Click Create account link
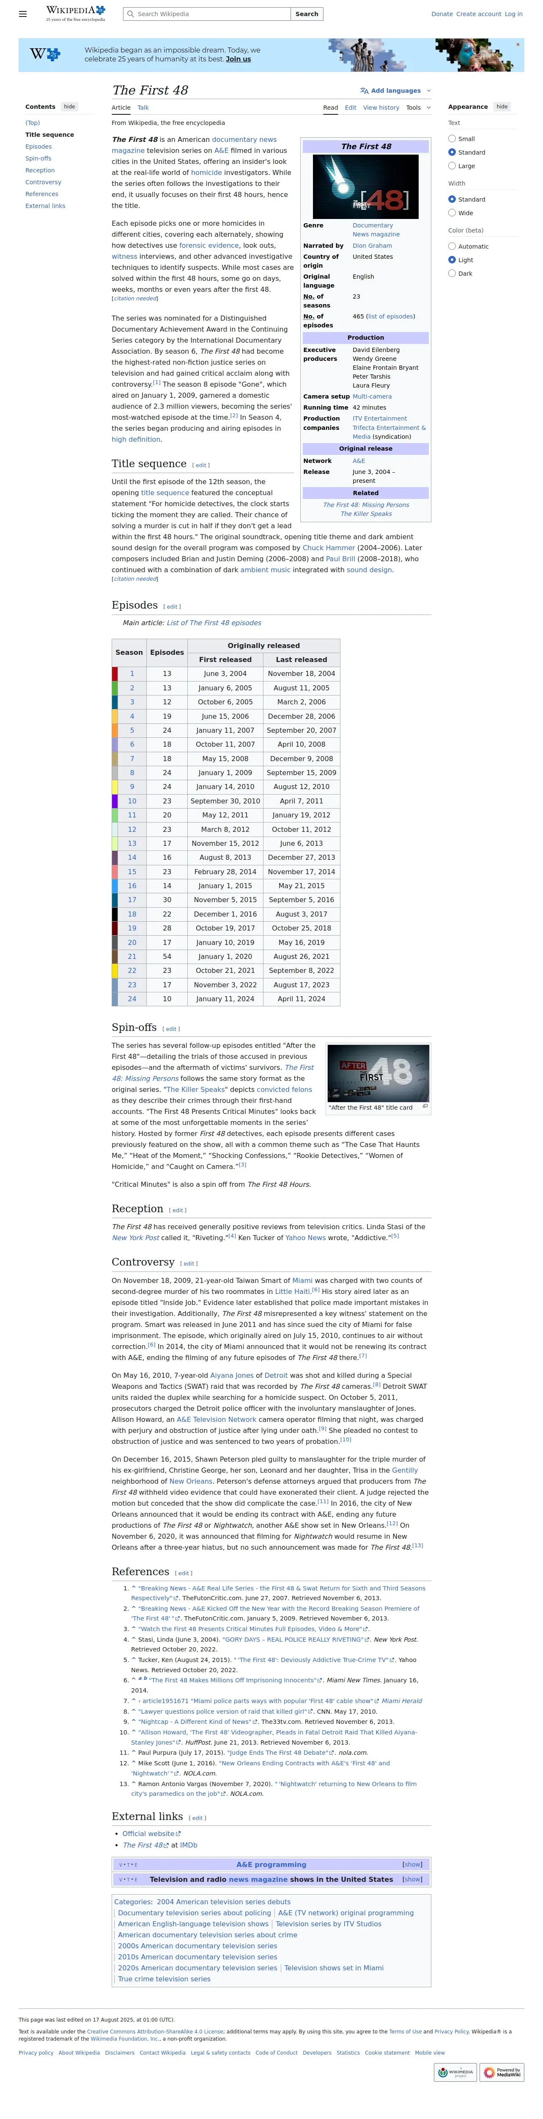 (479, 14)
